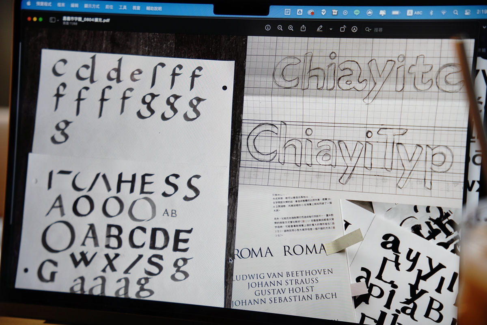The width and height of the screenshot is (487, 325).
Task: Open the calendar 'm' menu bar icon
Action: tap(334, 13)
